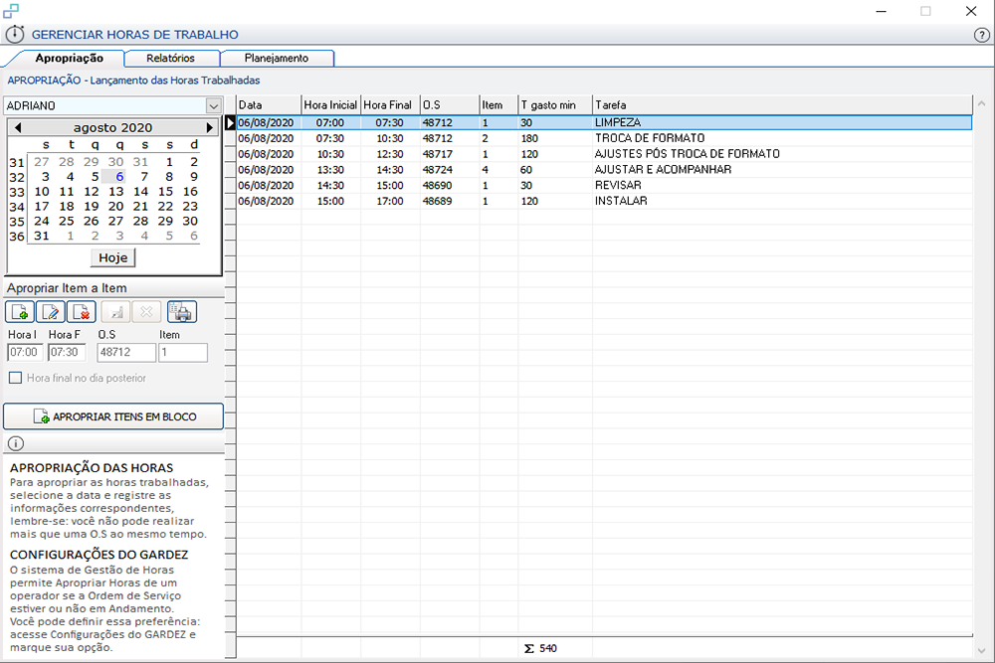Select day 7 in the calendar
Viewport: 995px width, 663px height.
click(x=144, y=177)
